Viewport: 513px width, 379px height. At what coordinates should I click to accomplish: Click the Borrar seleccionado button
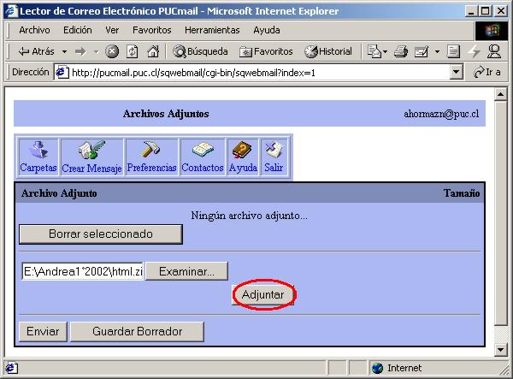101,234
